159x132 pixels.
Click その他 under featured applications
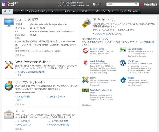(87, 105)
